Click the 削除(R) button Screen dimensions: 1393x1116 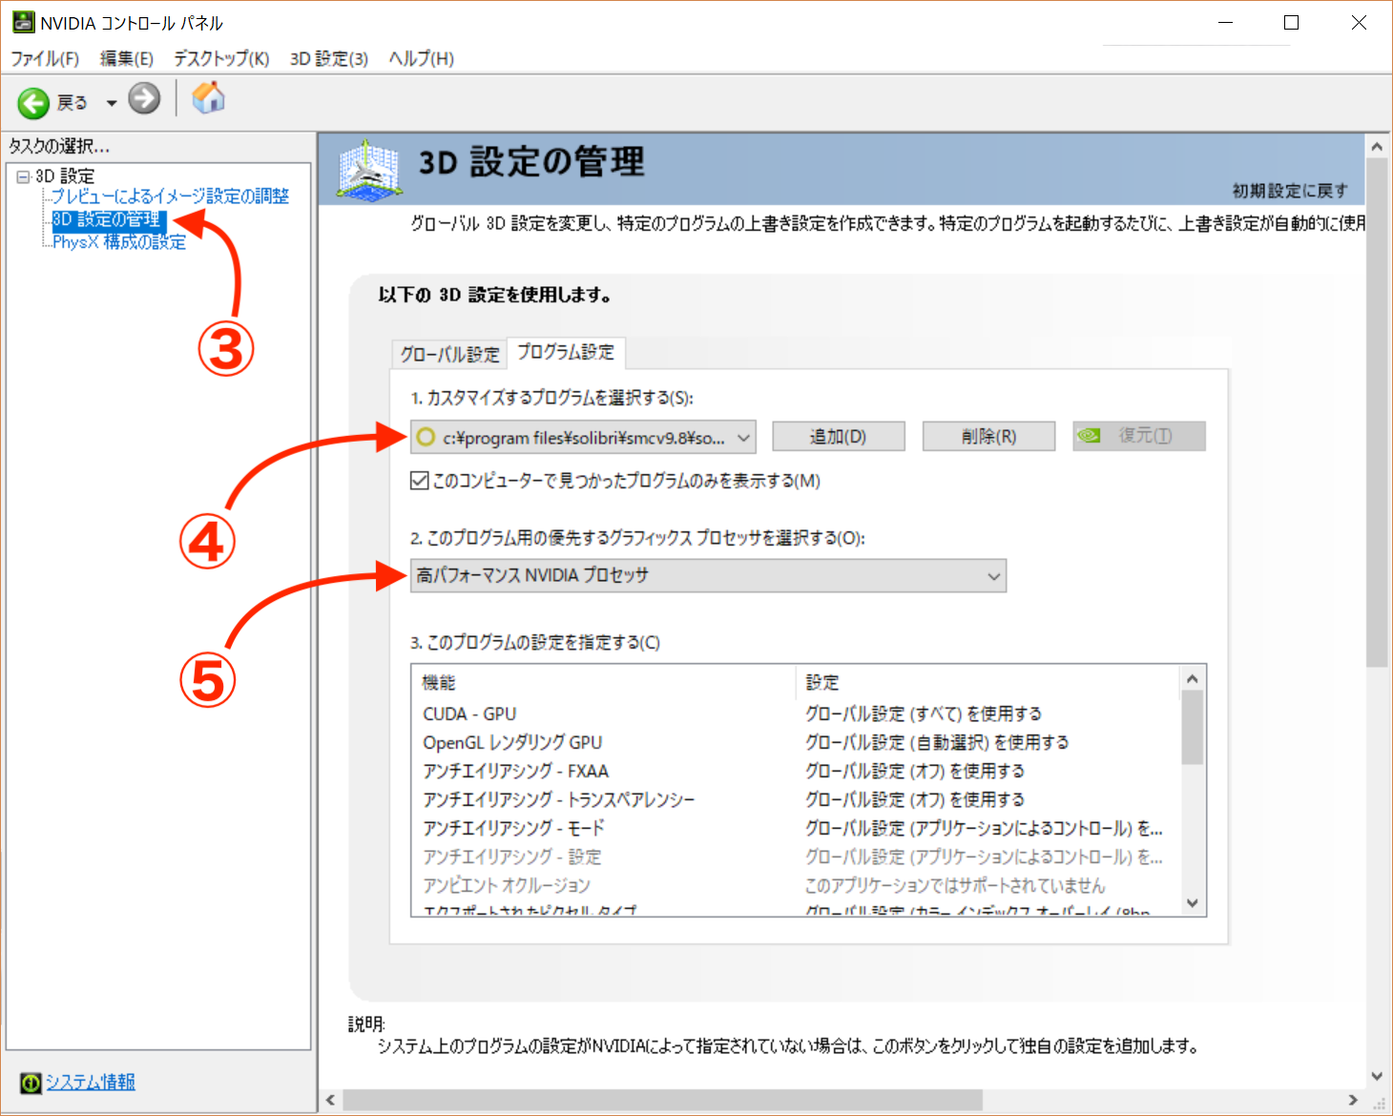(x=988, y=436)
